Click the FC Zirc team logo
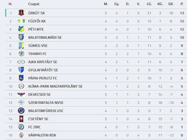The width and height of the screenshot is (187, 140). [21, 127]
